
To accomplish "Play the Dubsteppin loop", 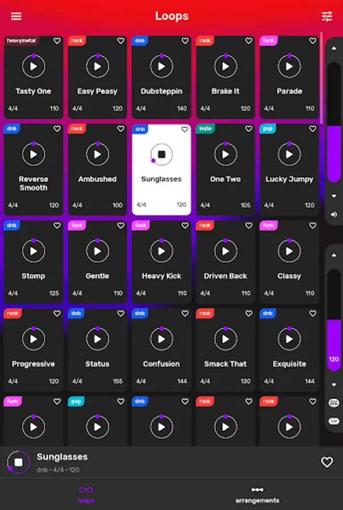I will 162,66.
